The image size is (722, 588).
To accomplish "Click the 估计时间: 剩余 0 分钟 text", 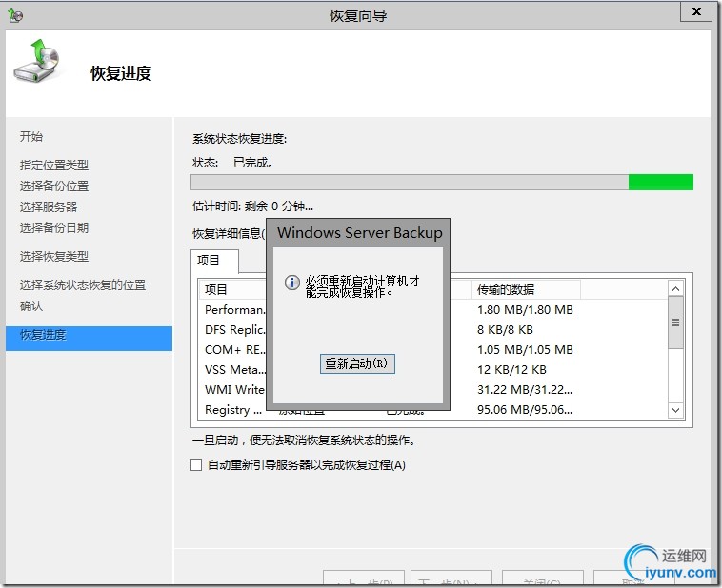I will point(252,206).
